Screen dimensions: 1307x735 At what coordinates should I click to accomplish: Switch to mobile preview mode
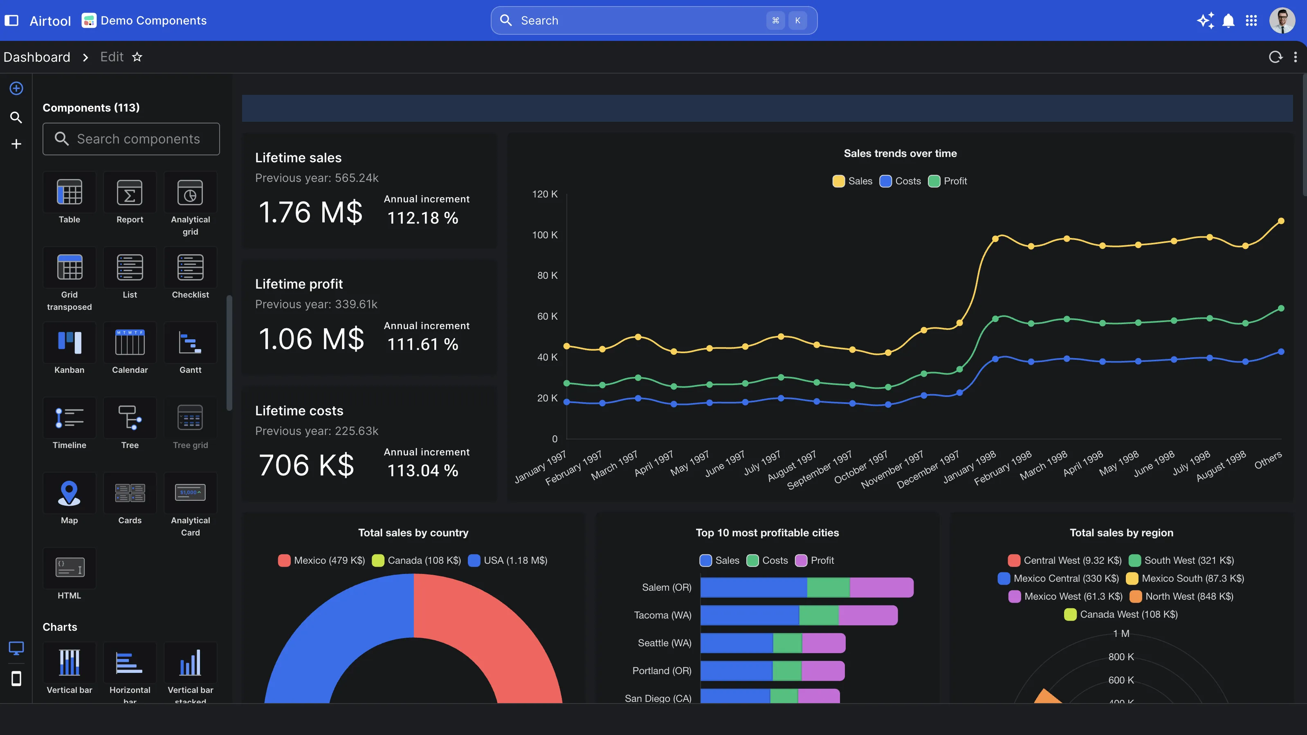16,678
